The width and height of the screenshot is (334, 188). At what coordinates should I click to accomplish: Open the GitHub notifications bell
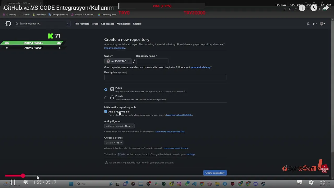pos(308,24)
